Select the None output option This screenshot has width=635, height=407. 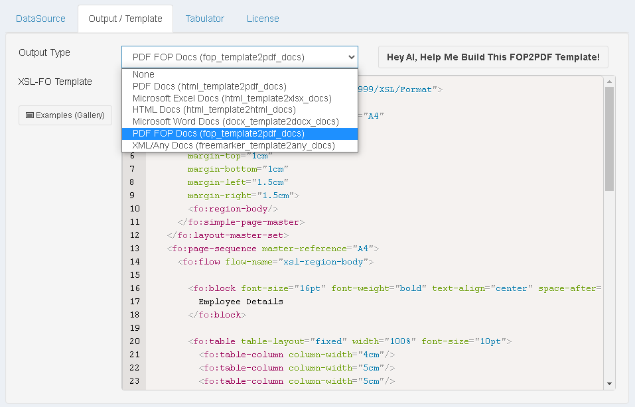143,75
